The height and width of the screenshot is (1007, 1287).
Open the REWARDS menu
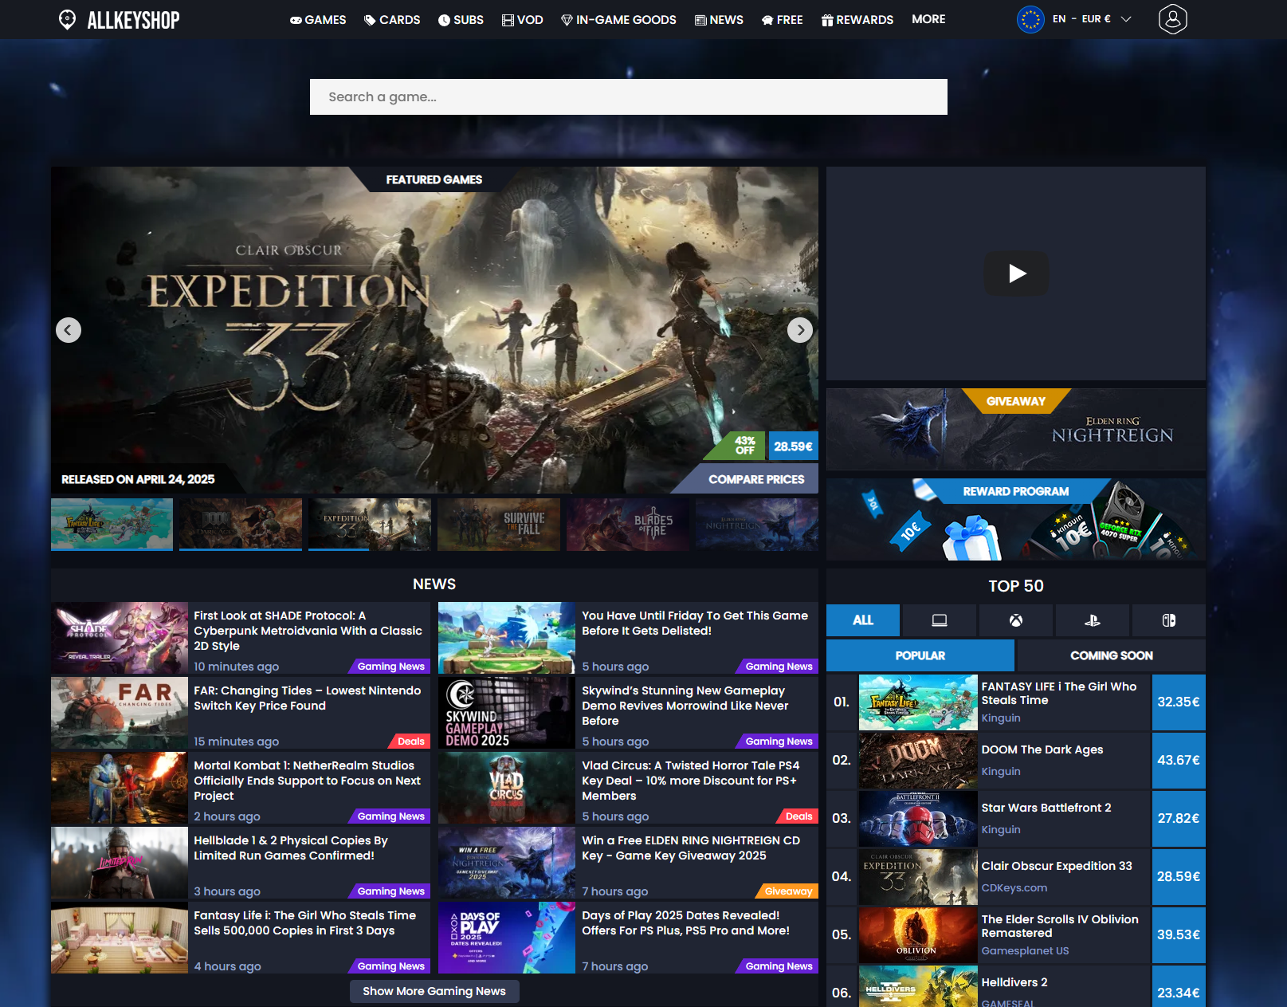(x=857, y=20)
